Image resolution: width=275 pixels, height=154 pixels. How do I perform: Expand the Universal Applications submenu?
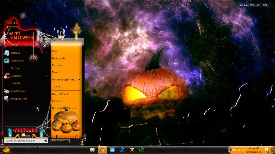point(79,80)
